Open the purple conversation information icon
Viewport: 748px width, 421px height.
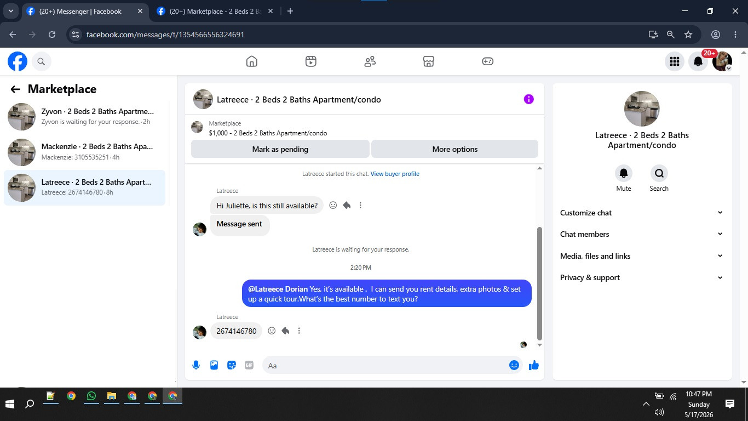[528, 99]
